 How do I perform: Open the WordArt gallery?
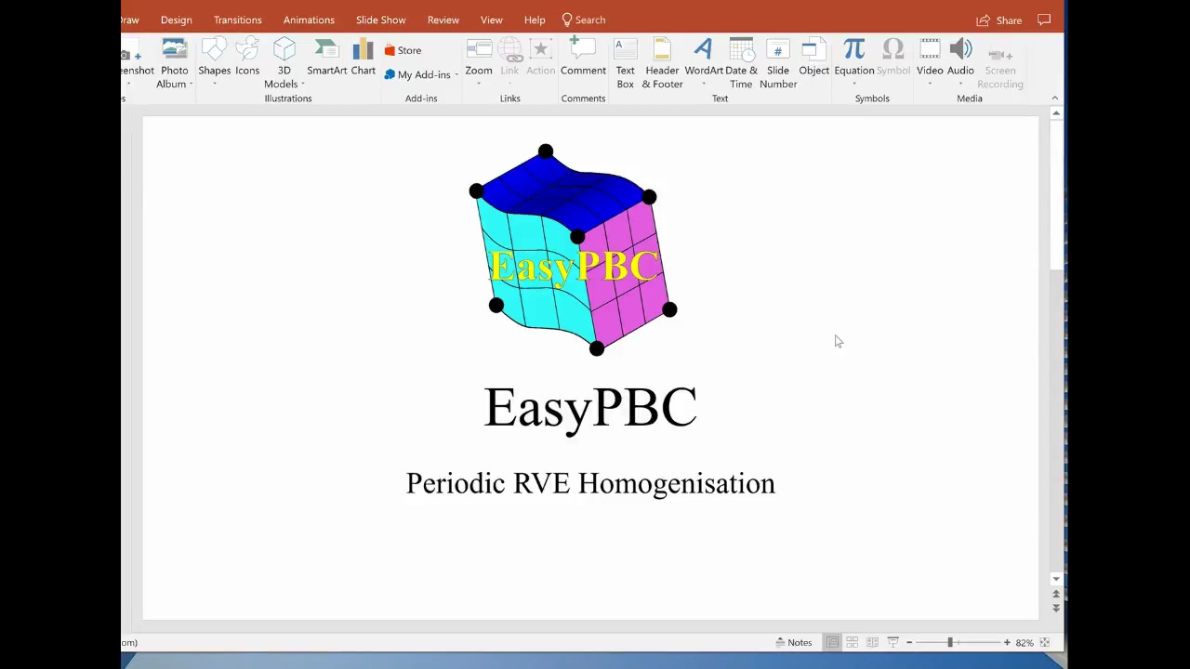point(703,58)
